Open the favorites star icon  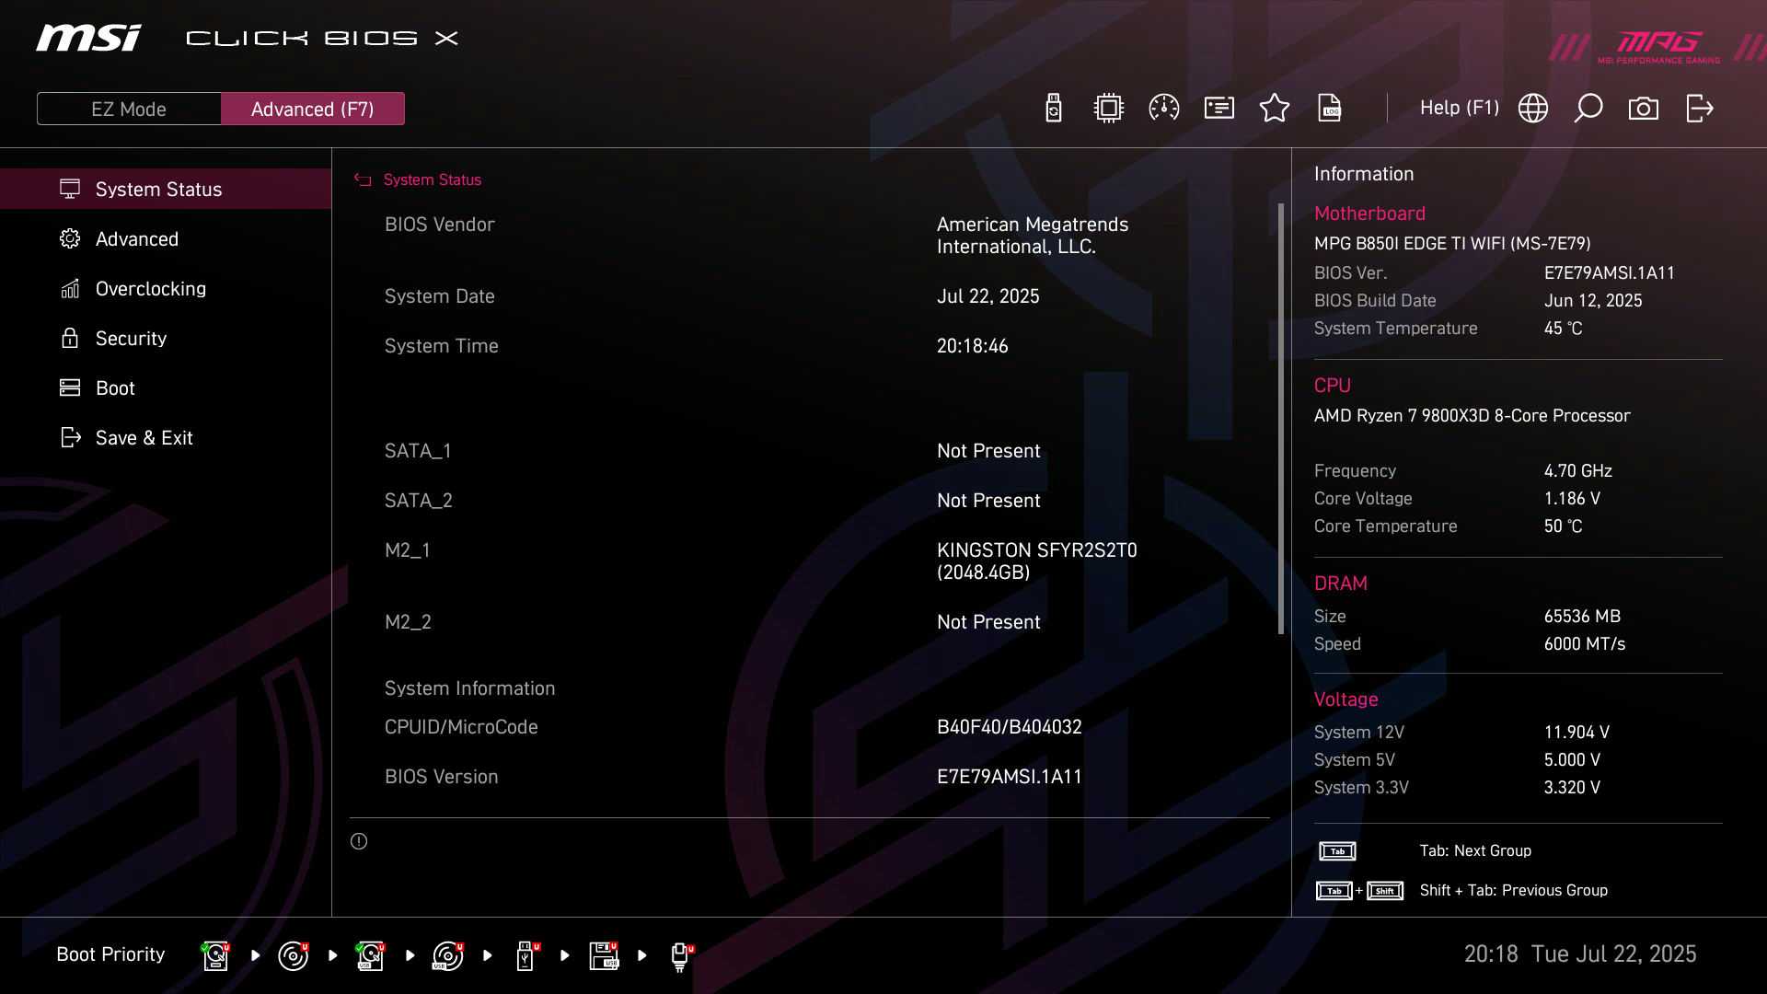pyautogui.click(x=1275, y=109)
